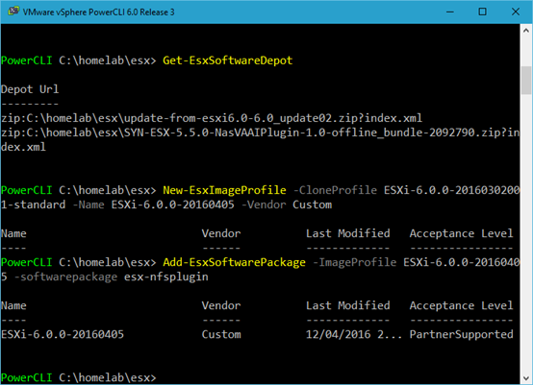This screenshot has width=533, height=385.
Task: Click the Get-EsxSoftwareDepot command text
Action: click(x=227, y=60)
